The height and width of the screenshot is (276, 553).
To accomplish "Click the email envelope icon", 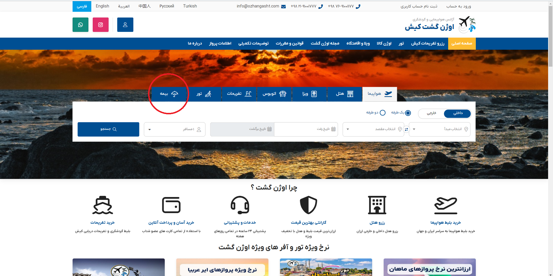I will tap(283, 6).
